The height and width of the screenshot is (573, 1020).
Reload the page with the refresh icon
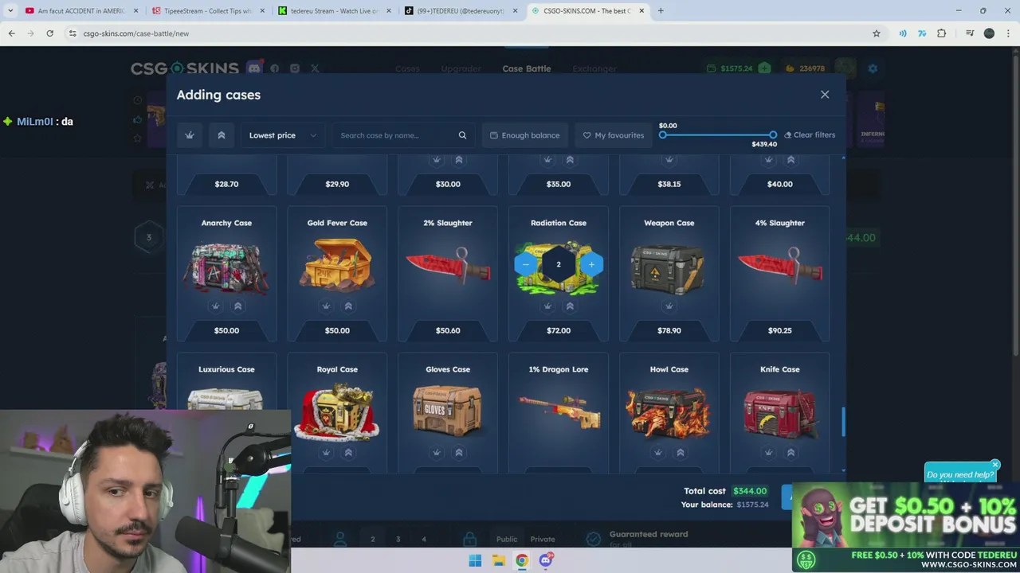point(49,33)
